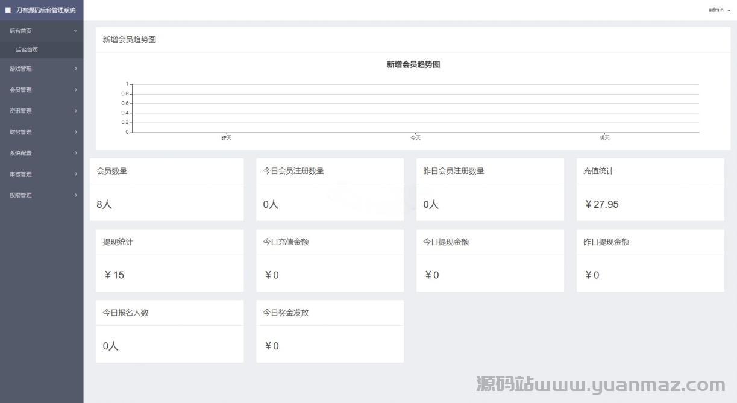Open the 后台首页 submenu item
This screenshot has height=403, width=737.
click(x=27, y=50)
